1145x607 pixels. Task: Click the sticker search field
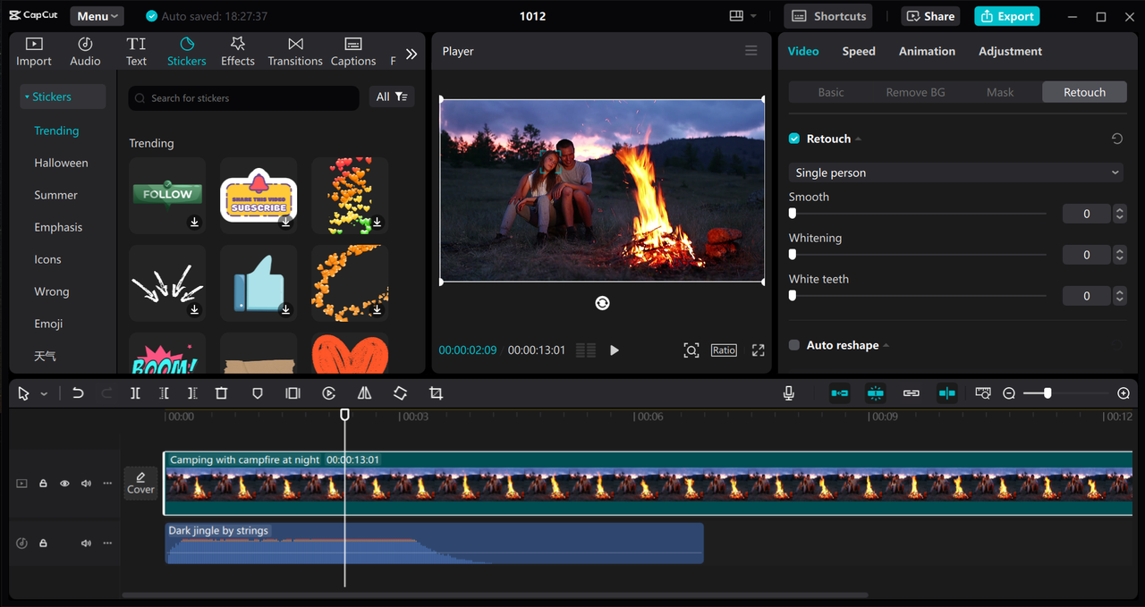click(244, 98)
